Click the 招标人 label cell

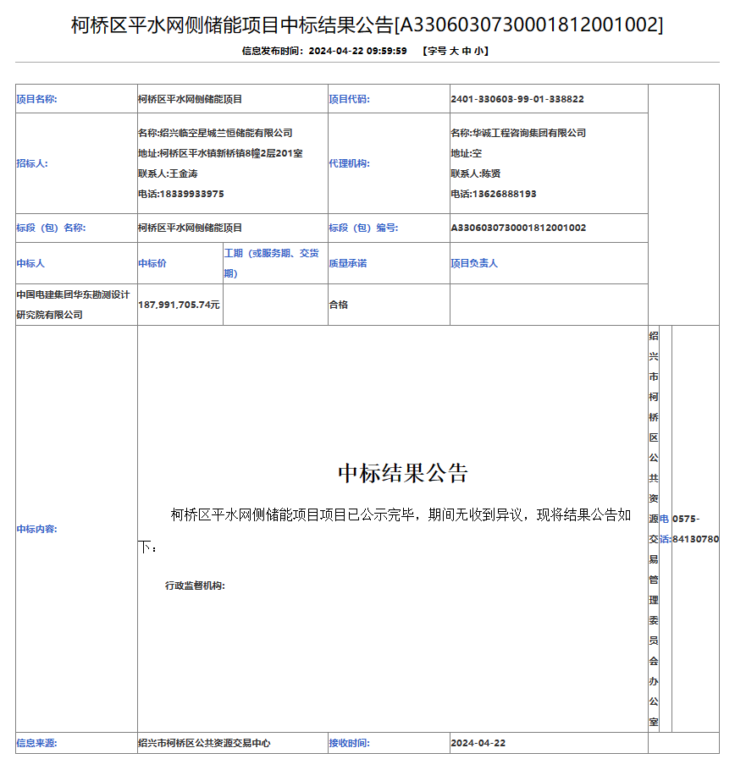32,163
